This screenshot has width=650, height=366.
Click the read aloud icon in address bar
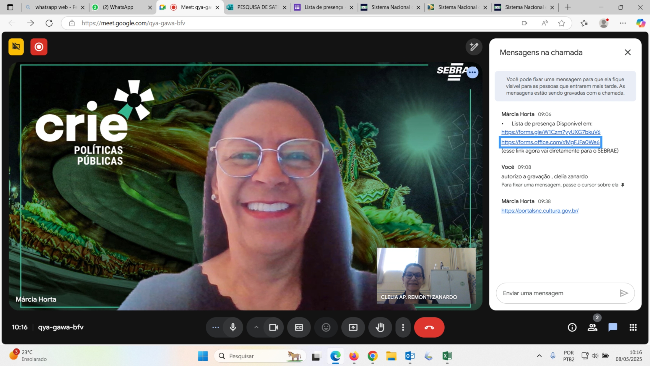(545, 23)
